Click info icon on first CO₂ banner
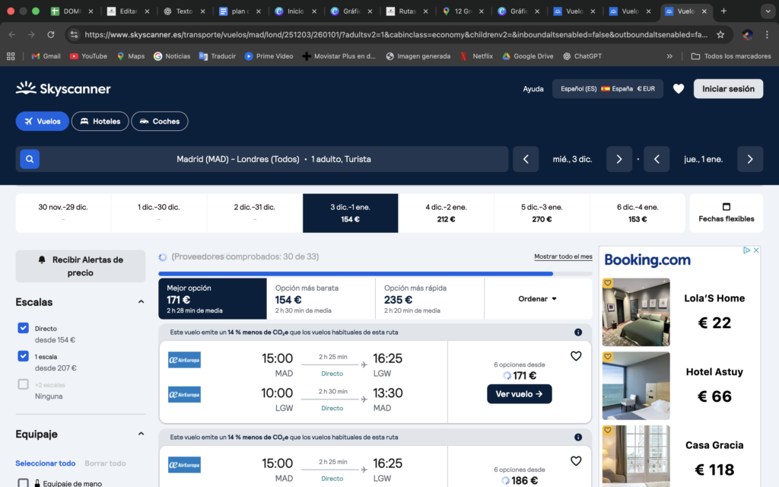 (x=578, y=333)
